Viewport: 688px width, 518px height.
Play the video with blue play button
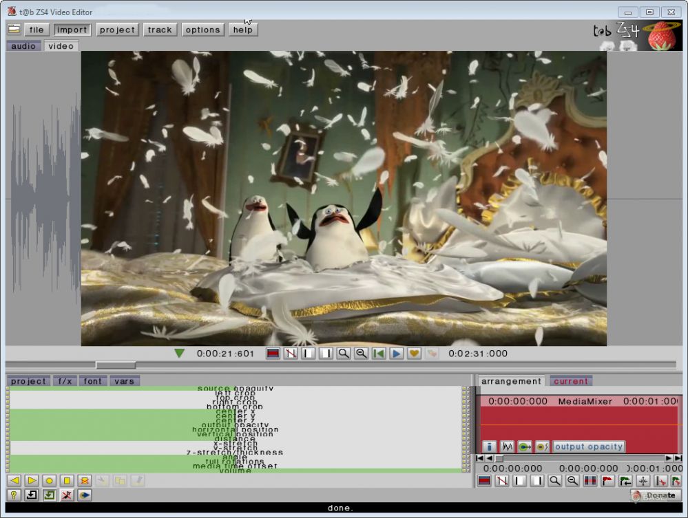[396, 353]
